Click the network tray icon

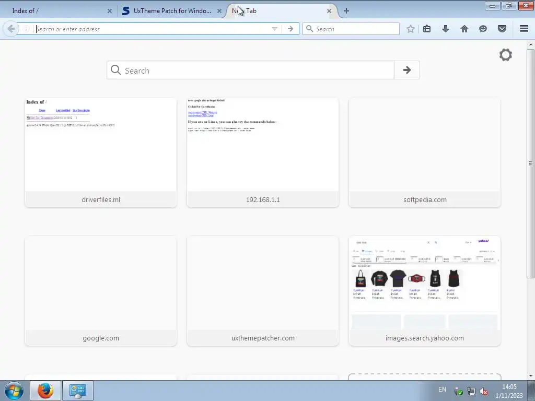point(471,392)
